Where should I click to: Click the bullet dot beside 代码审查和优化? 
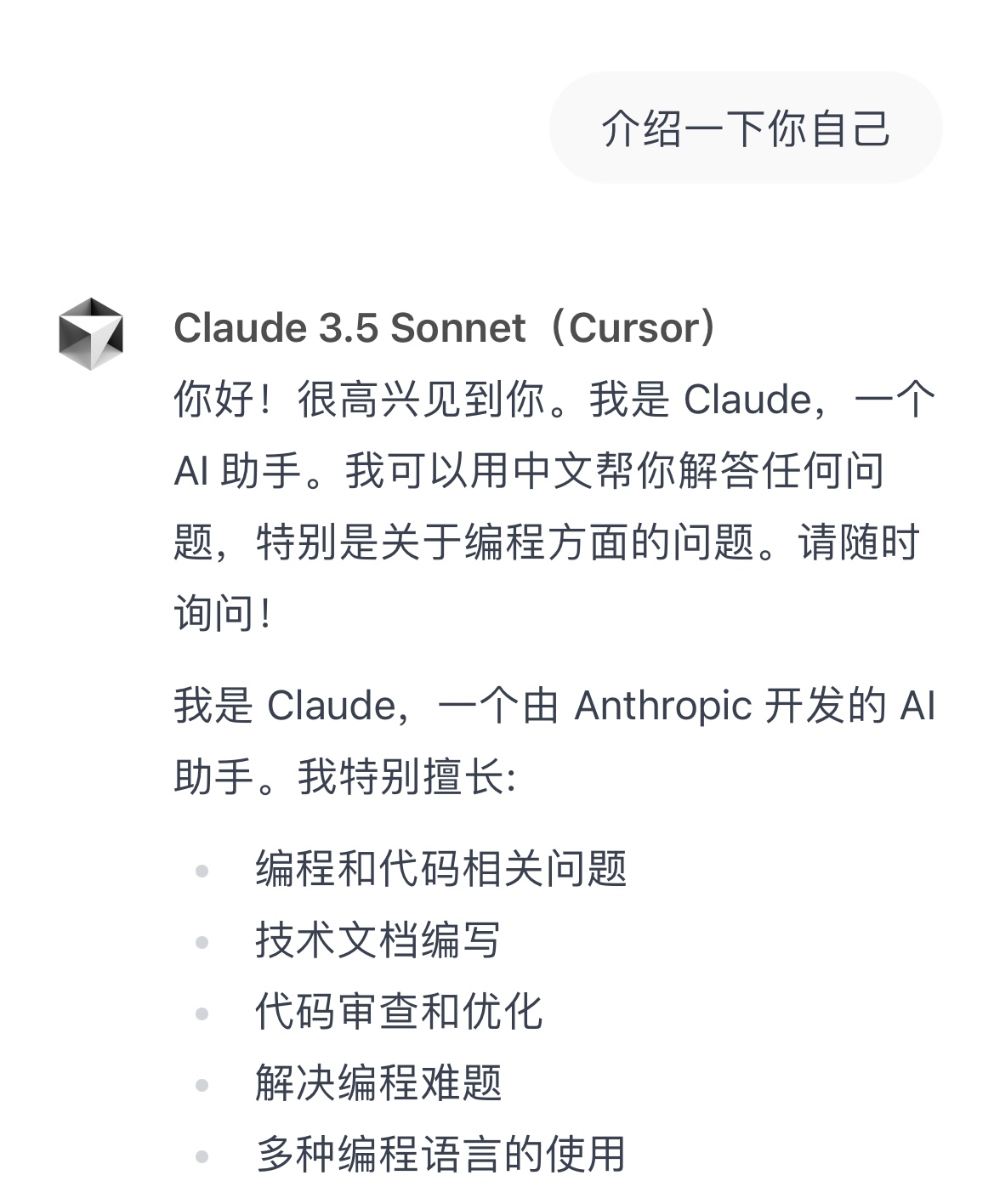[202, 1013]
